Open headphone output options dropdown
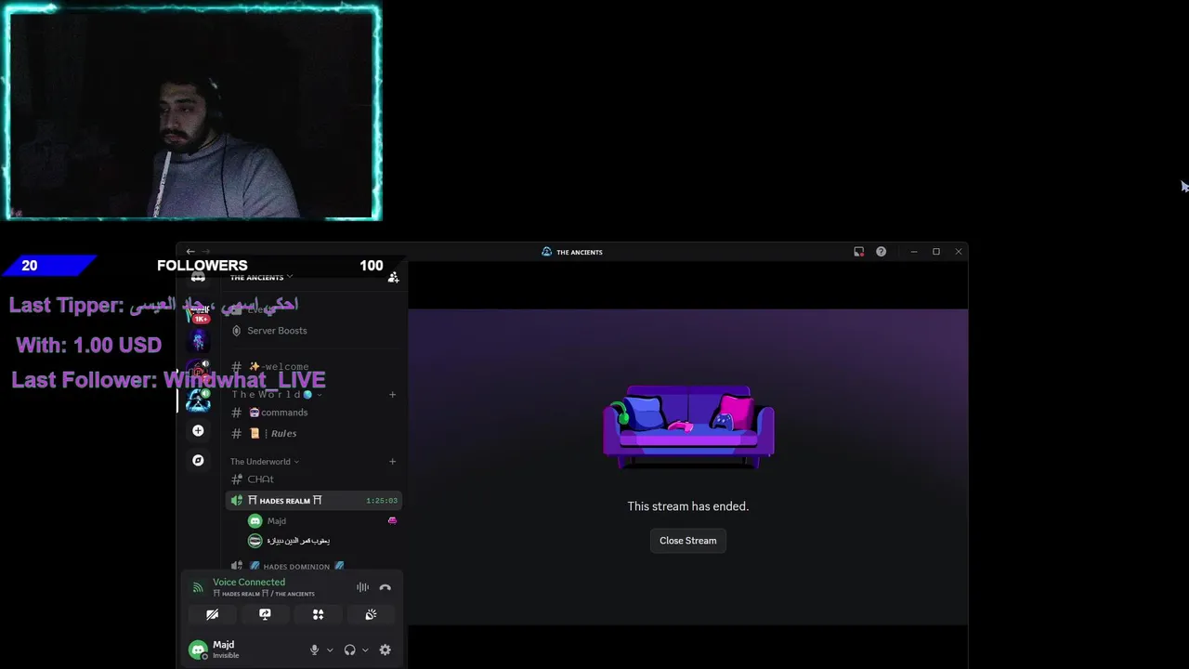 coord(364,649)
